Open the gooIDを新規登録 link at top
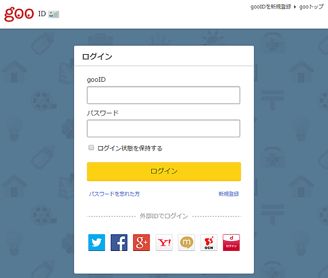 pyautogui.click(x=271, y=7)
